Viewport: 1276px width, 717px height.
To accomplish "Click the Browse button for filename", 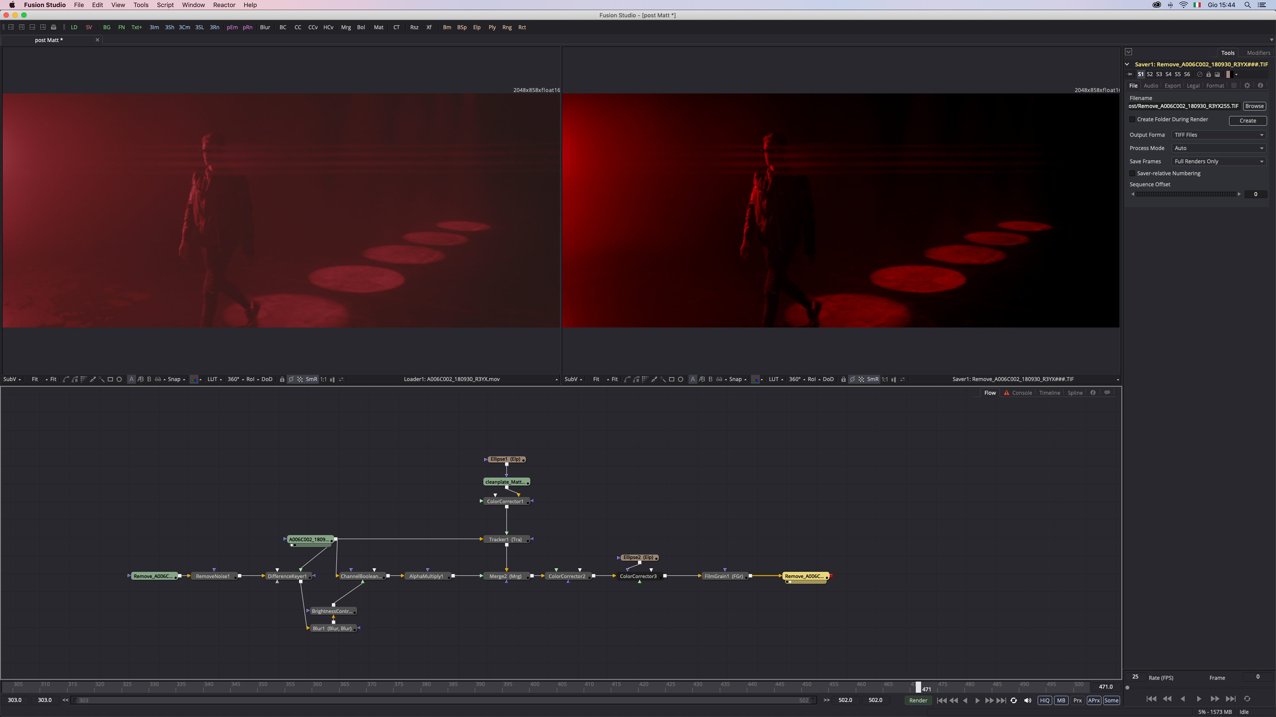I will point(1254,106).
